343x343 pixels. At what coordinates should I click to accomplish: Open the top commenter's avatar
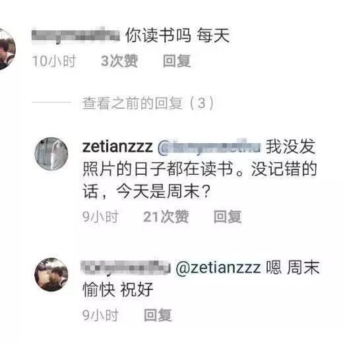[5, 49]
